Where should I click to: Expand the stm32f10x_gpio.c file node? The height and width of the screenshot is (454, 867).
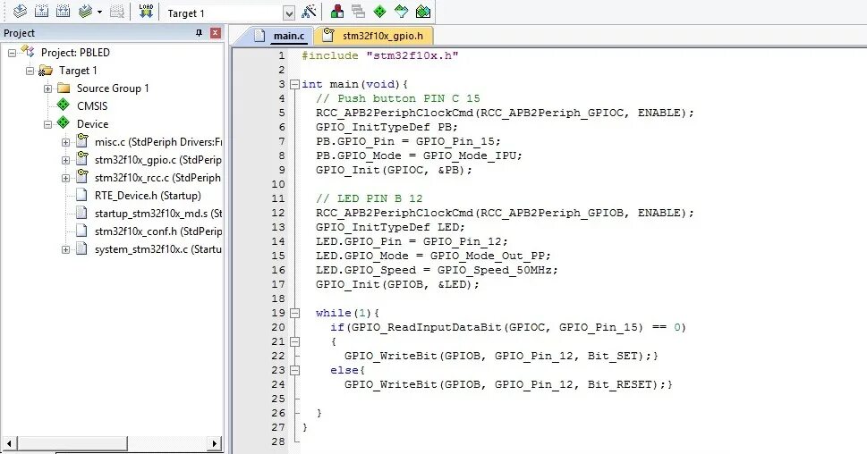click(x=66, y=160)
